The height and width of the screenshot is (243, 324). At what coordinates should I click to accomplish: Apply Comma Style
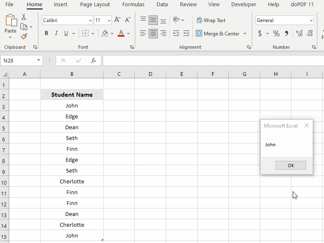pyautogui.click(x=286, y=33)
